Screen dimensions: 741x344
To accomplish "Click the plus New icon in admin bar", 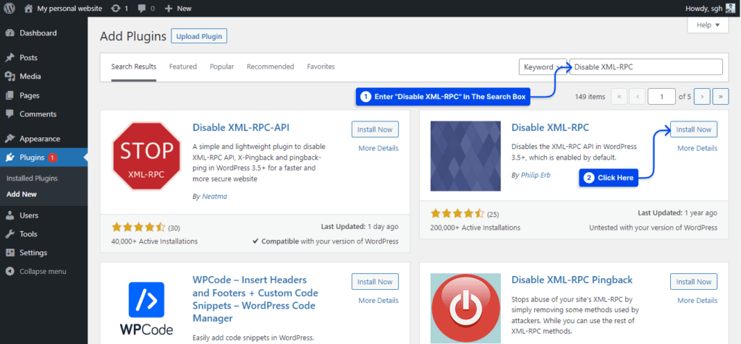I will pyautogui.click(x=168, y=8).
